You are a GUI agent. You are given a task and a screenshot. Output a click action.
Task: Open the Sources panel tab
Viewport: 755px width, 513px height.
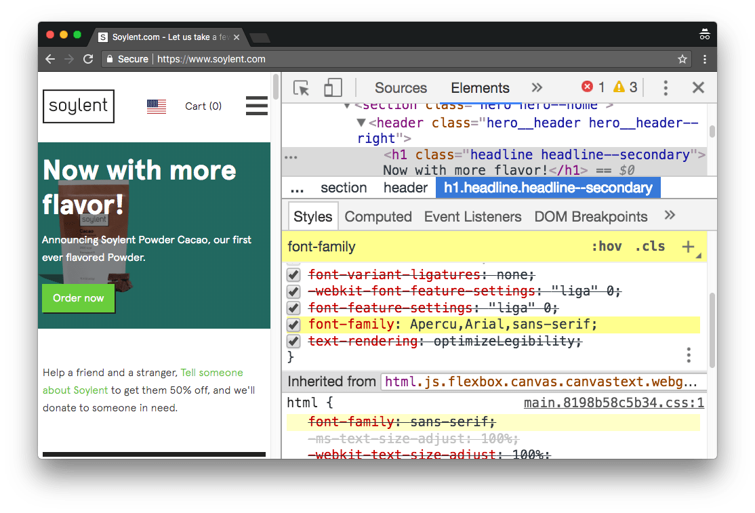point(401,88)
